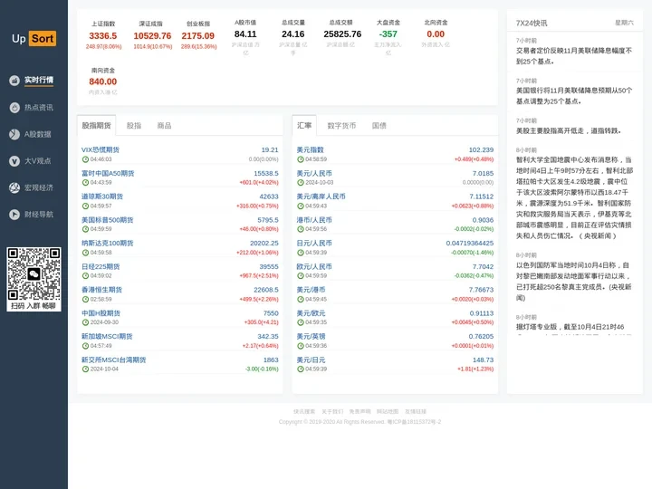The width and height of the screenshot is (652, 489).
Task: Open 热点资讯 menu label
Action: 39,108
